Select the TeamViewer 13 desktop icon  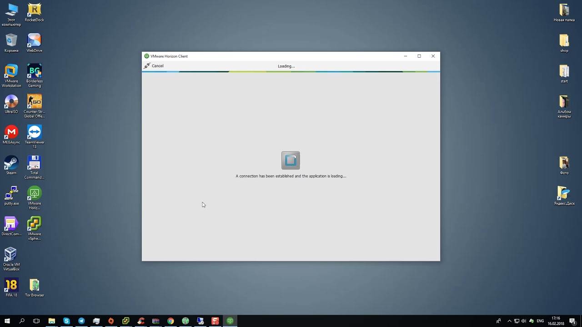34,137
